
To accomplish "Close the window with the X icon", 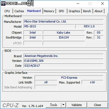I will [103, 4].
